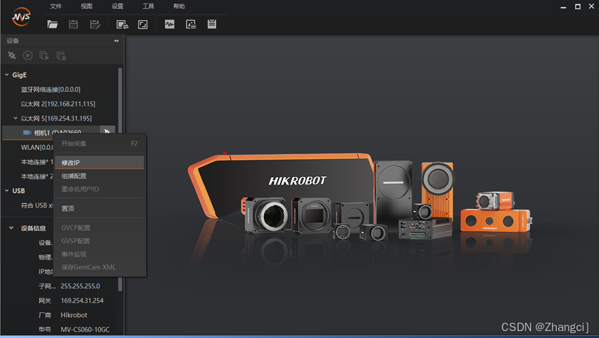This screenshot has height=338, width=599.
Task: Open the 工具 menu
Action: 148,6
